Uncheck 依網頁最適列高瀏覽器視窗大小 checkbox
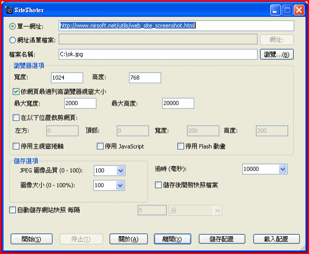The width and height of the screenshot is (309, 254). coord(16,92)
